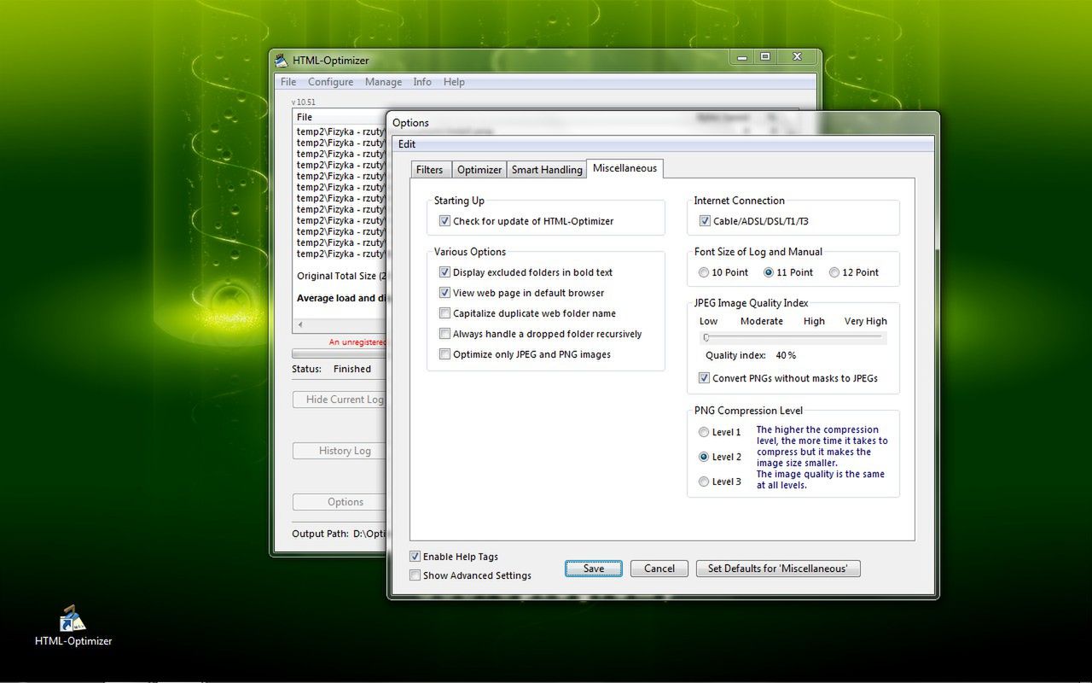Open File menu in HTML-Optimizer window

(x=288, y=82)
